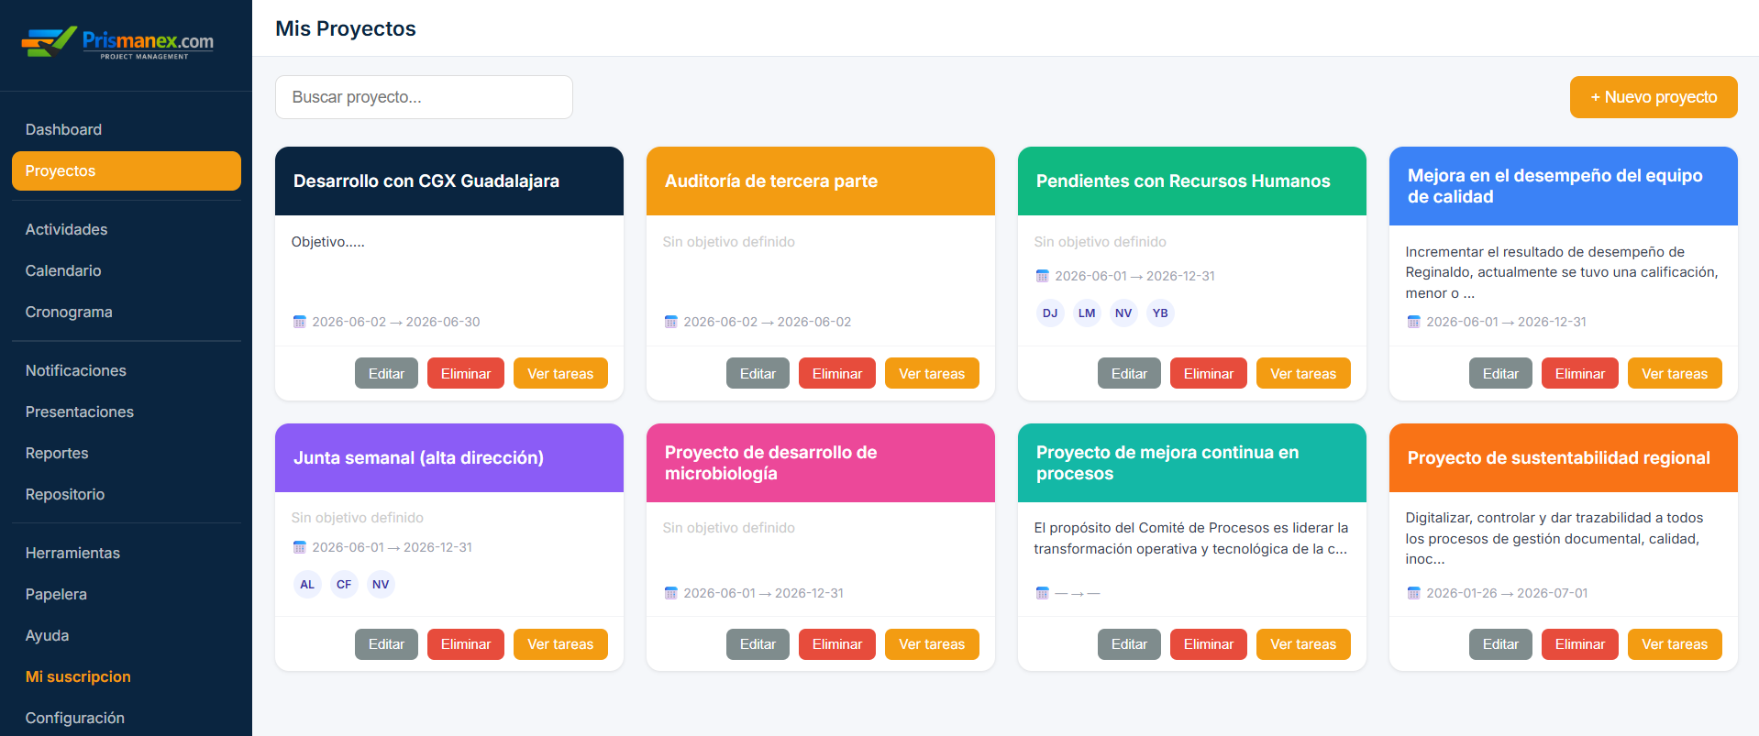Viewport: 1759px width, 736px height.
Task: Click the Buscar proyecto search field
Action: (424, 97)
